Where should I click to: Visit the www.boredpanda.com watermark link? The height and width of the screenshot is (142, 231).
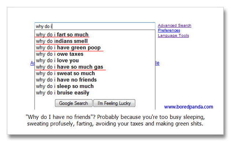click(188, 107)
